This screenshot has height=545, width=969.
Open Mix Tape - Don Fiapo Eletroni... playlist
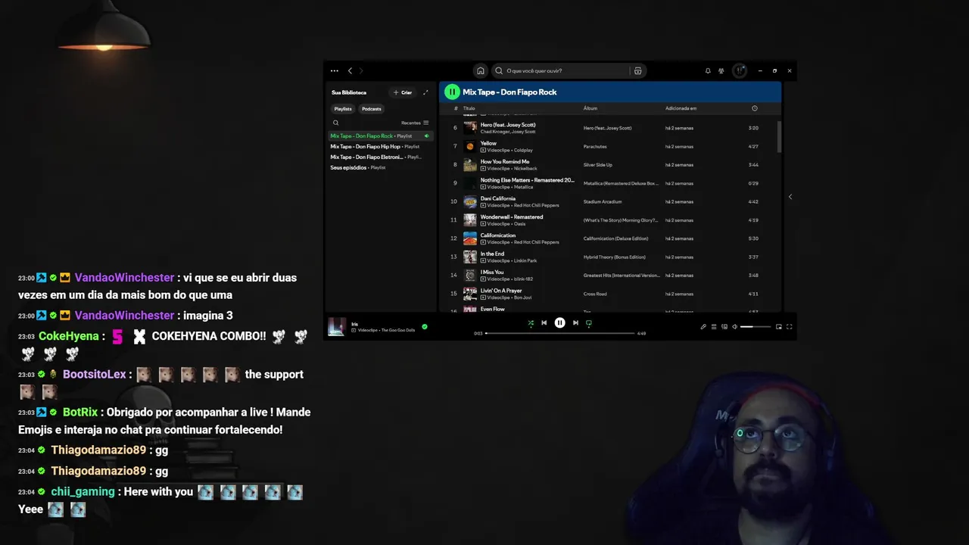[x=380, y=157]
